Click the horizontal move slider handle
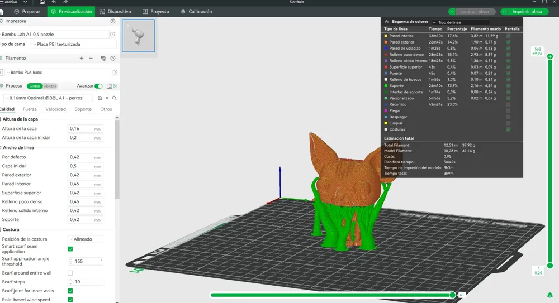The height and width of the screenshot is (303, 559). pos(452,295)
